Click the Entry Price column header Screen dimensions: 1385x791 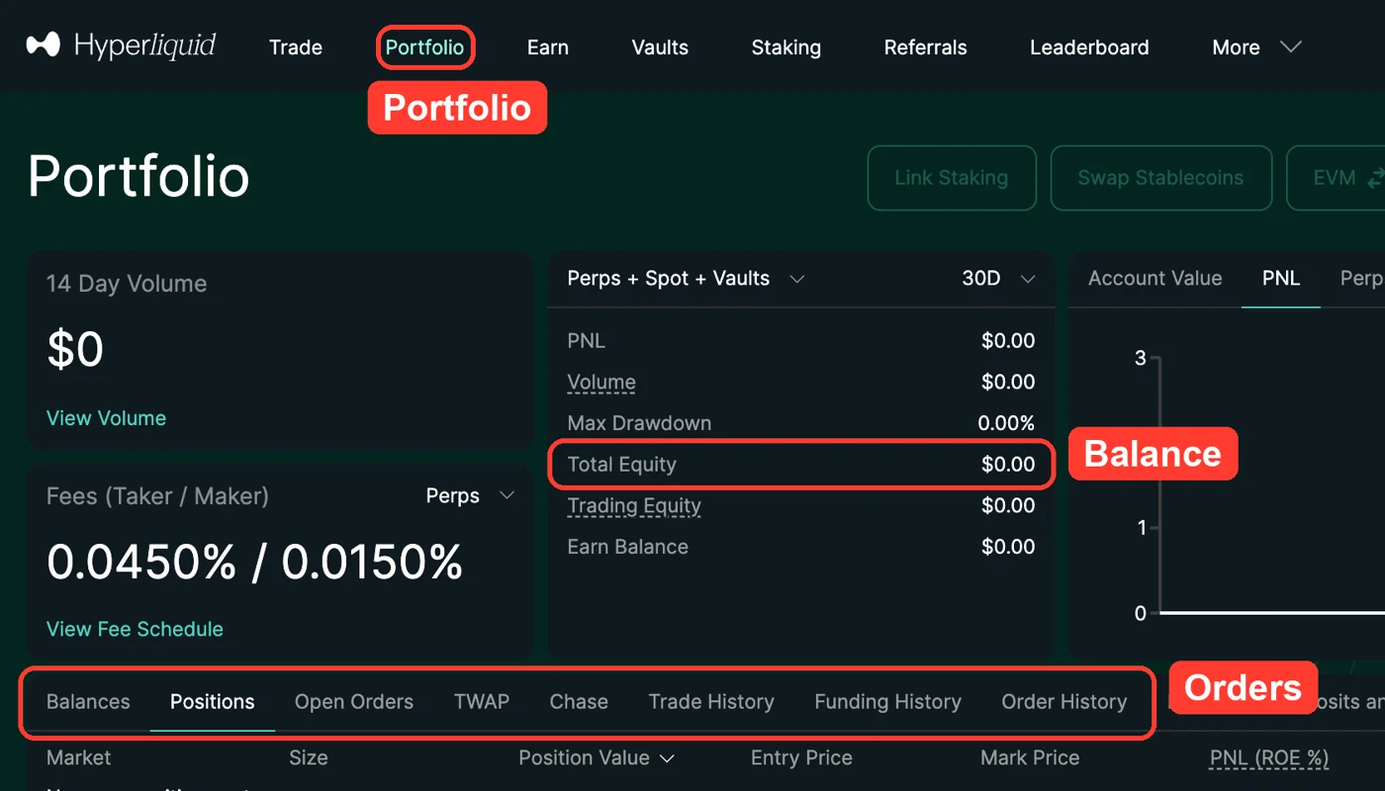801,758
